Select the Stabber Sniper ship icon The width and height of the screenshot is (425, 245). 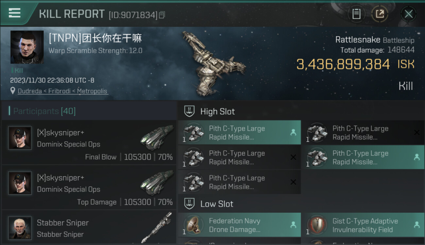[157, 228]
